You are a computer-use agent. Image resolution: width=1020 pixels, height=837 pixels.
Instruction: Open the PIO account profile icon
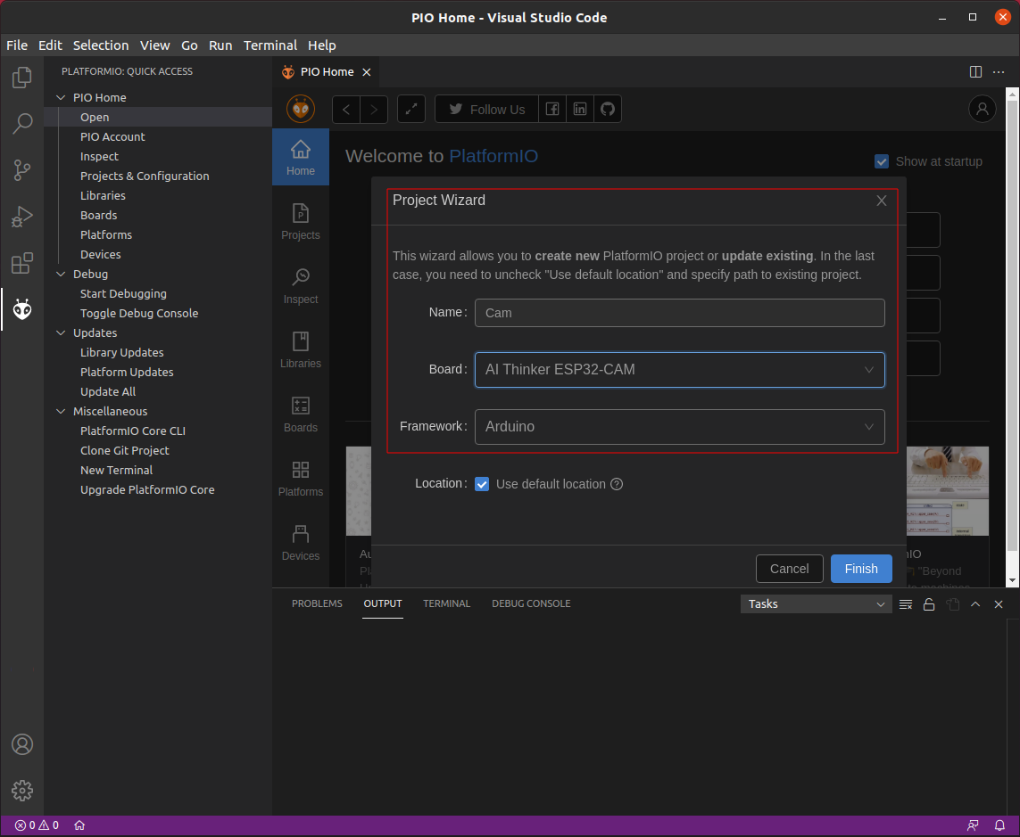coord(983,109)
